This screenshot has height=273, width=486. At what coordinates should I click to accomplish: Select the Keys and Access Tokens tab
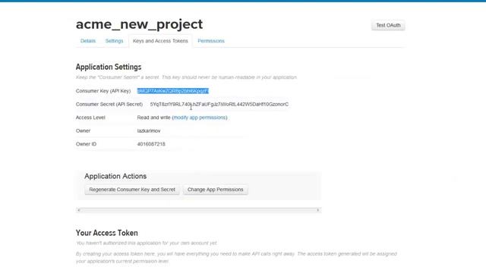160,41
